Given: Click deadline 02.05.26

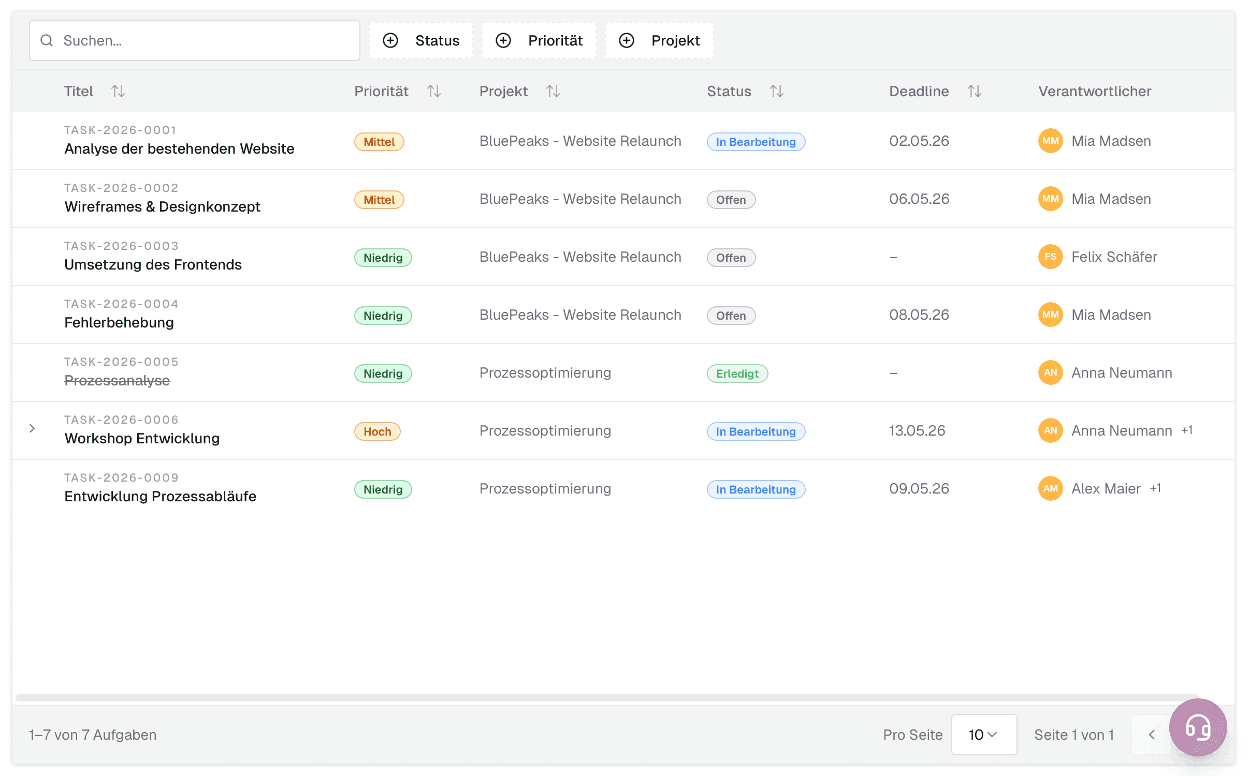Looking at the screenshot, I should pyautogui.click(x=919, y=141).
